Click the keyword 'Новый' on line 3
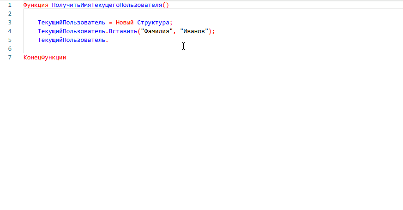The width and height of the screenshot is (403, 210). pyautogui.click(x=125, y=23)
